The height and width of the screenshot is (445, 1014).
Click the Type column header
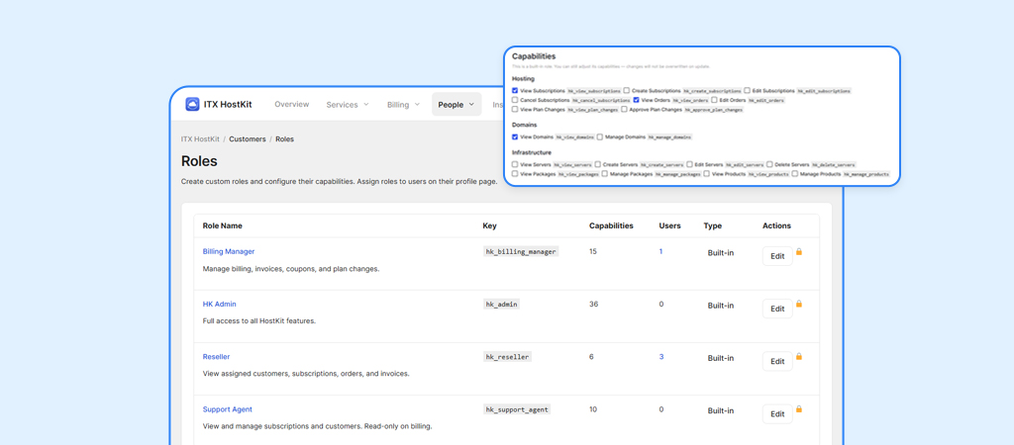tap(713, 226)
